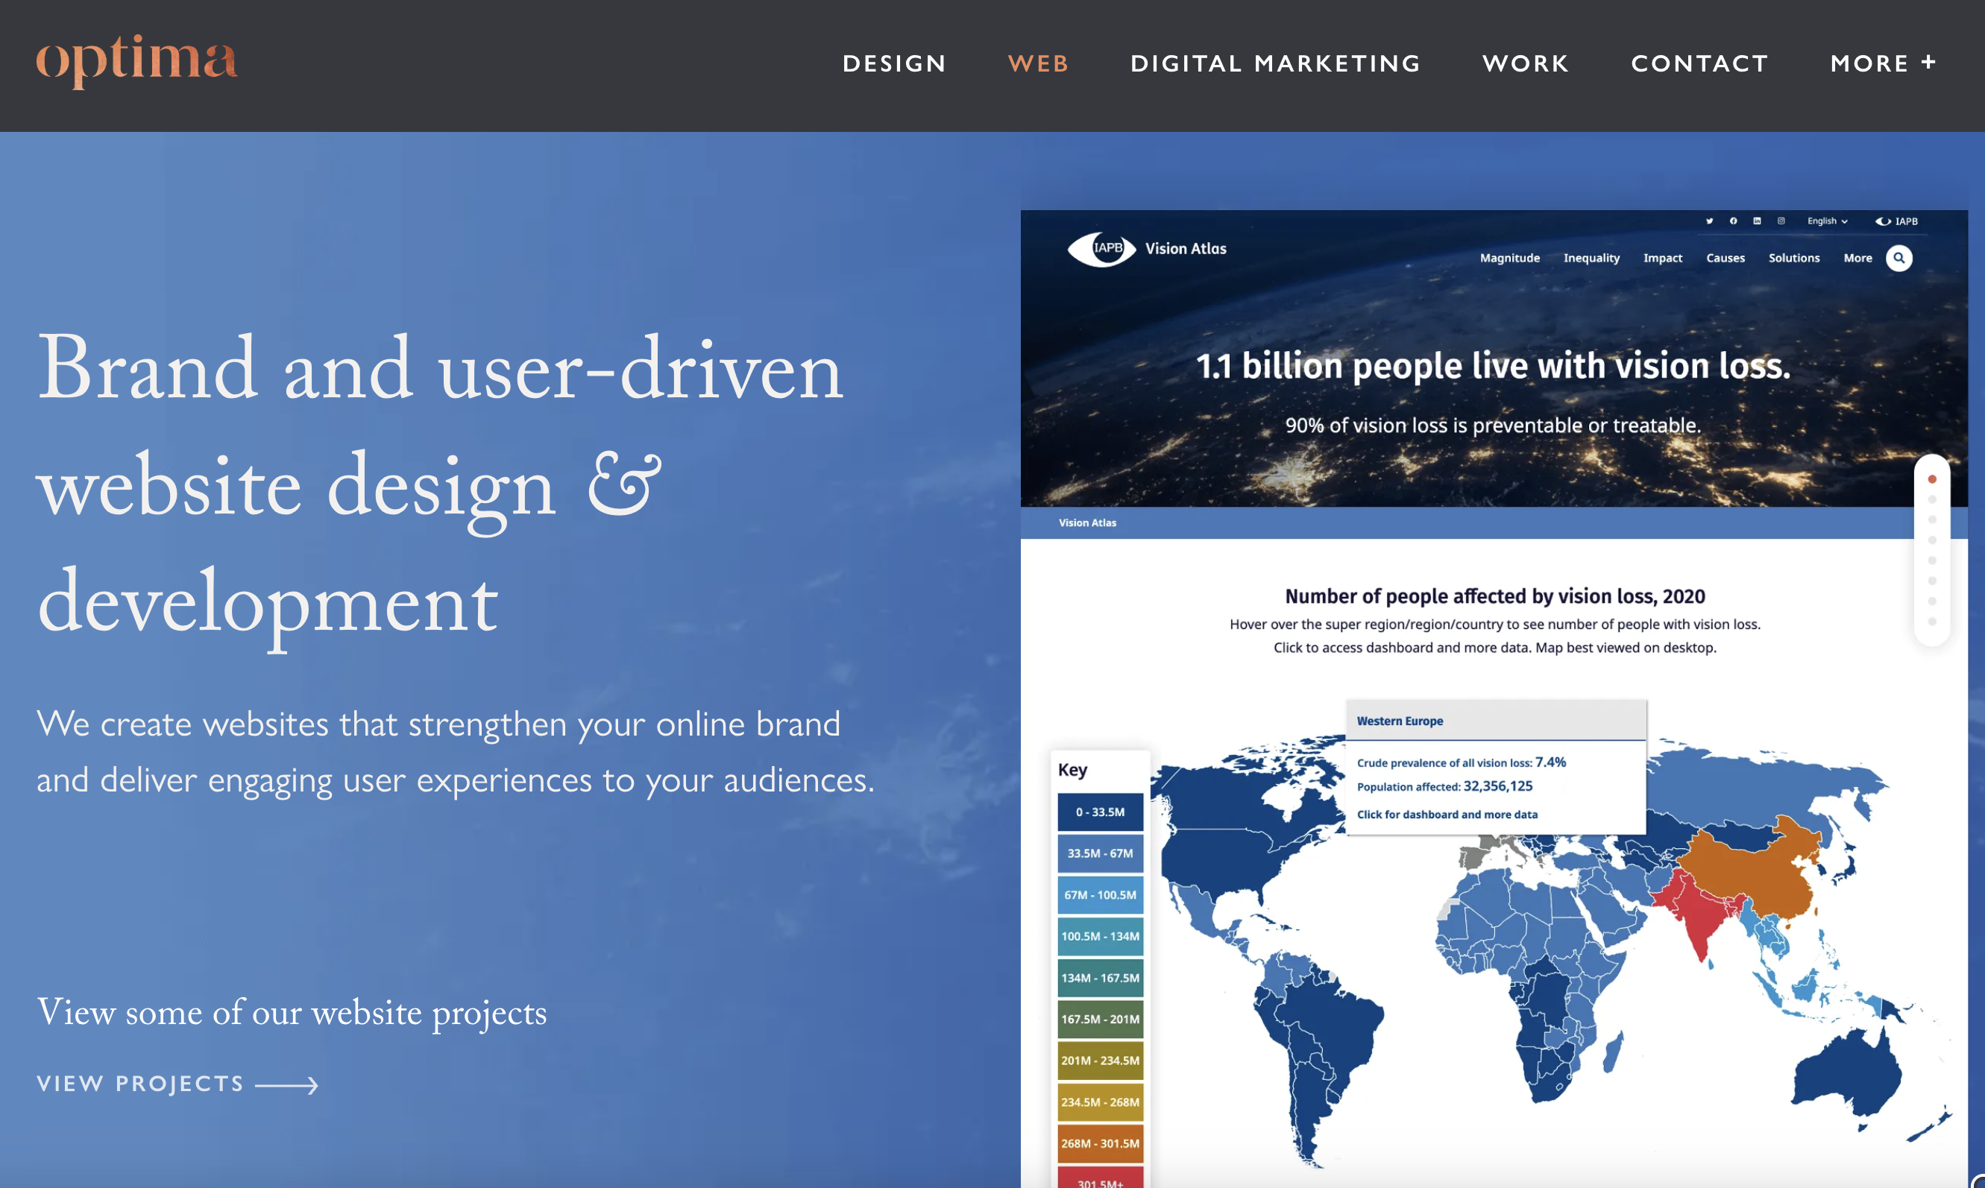Click the VIEW PROJECTS link
1985x1188 pixels.
click(x=140, y=1084)
